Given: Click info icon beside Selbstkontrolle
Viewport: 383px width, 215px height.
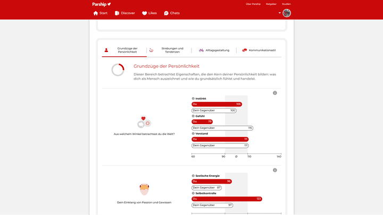Looking at the screenshot, I should (193, 193).
